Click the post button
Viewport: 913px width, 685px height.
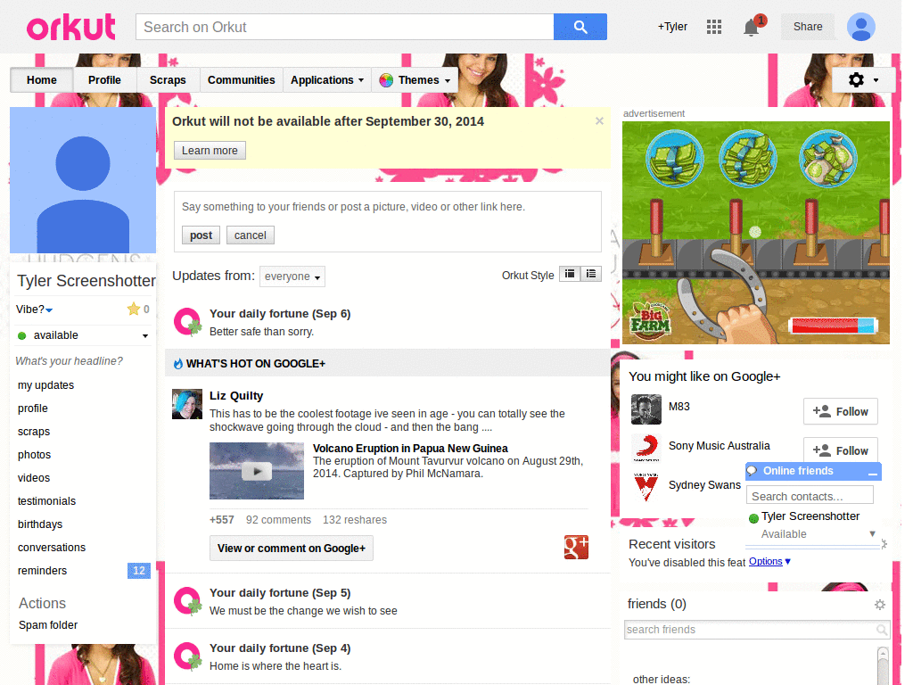201,235
